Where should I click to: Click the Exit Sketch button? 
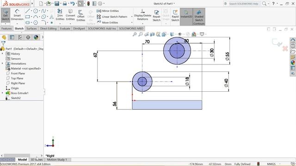tap(6, 15)
